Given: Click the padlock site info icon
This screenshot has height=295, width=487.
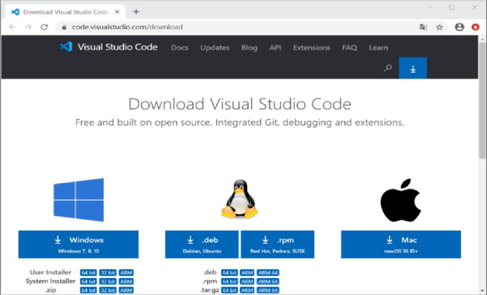Looking at the screenshot, I should 64,27.
